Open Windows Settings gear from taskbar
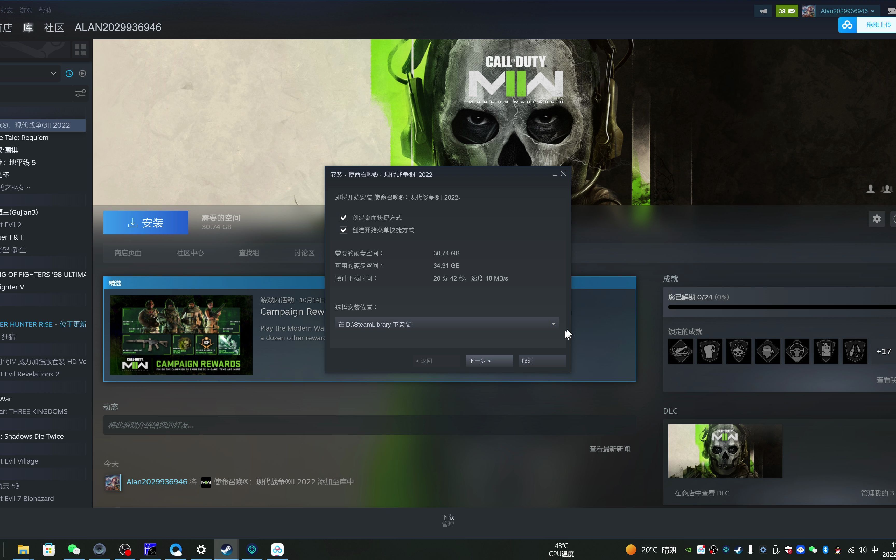 (x=201, y=550)
